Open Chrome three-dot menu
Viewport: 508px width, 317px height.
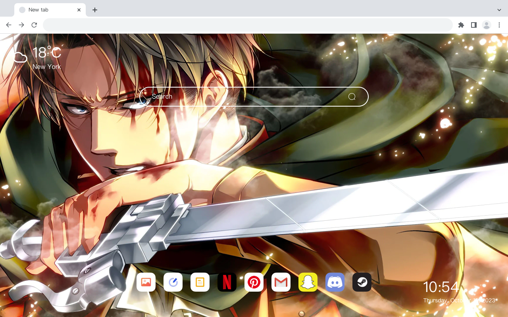tap(499, 25)
